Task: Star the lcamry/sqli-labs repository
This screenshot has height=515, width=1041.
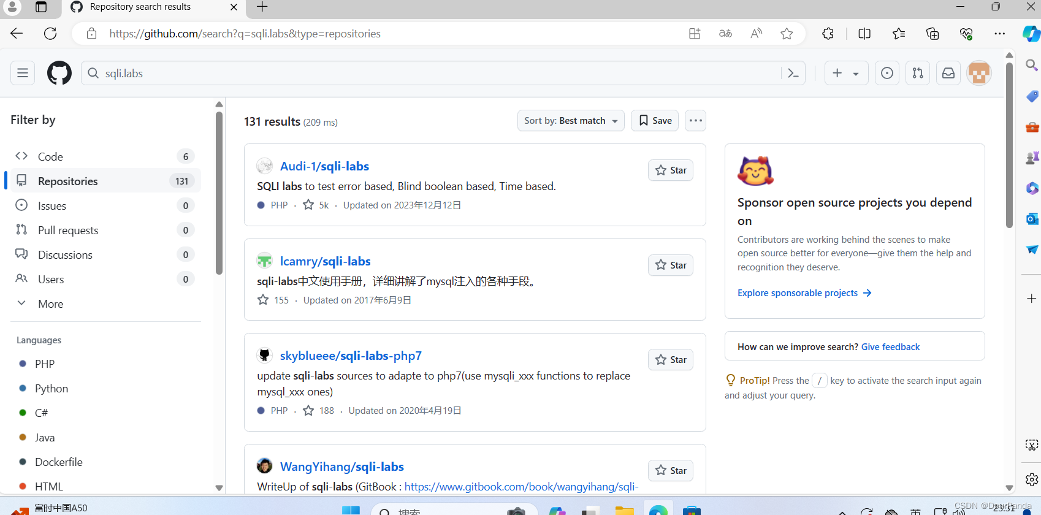Action: 671,265
